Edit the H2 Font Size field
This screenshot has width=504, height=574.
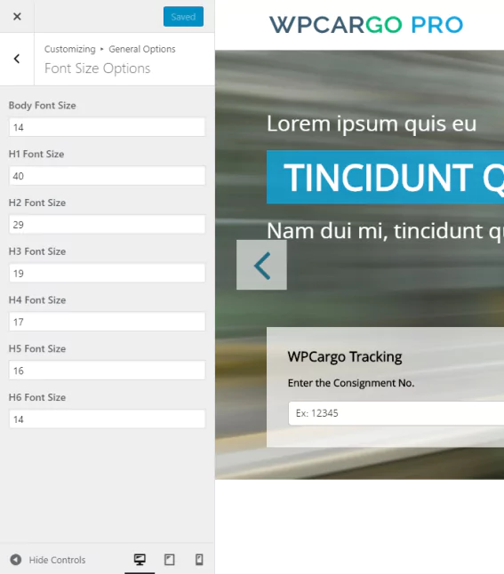pos(107,225)
